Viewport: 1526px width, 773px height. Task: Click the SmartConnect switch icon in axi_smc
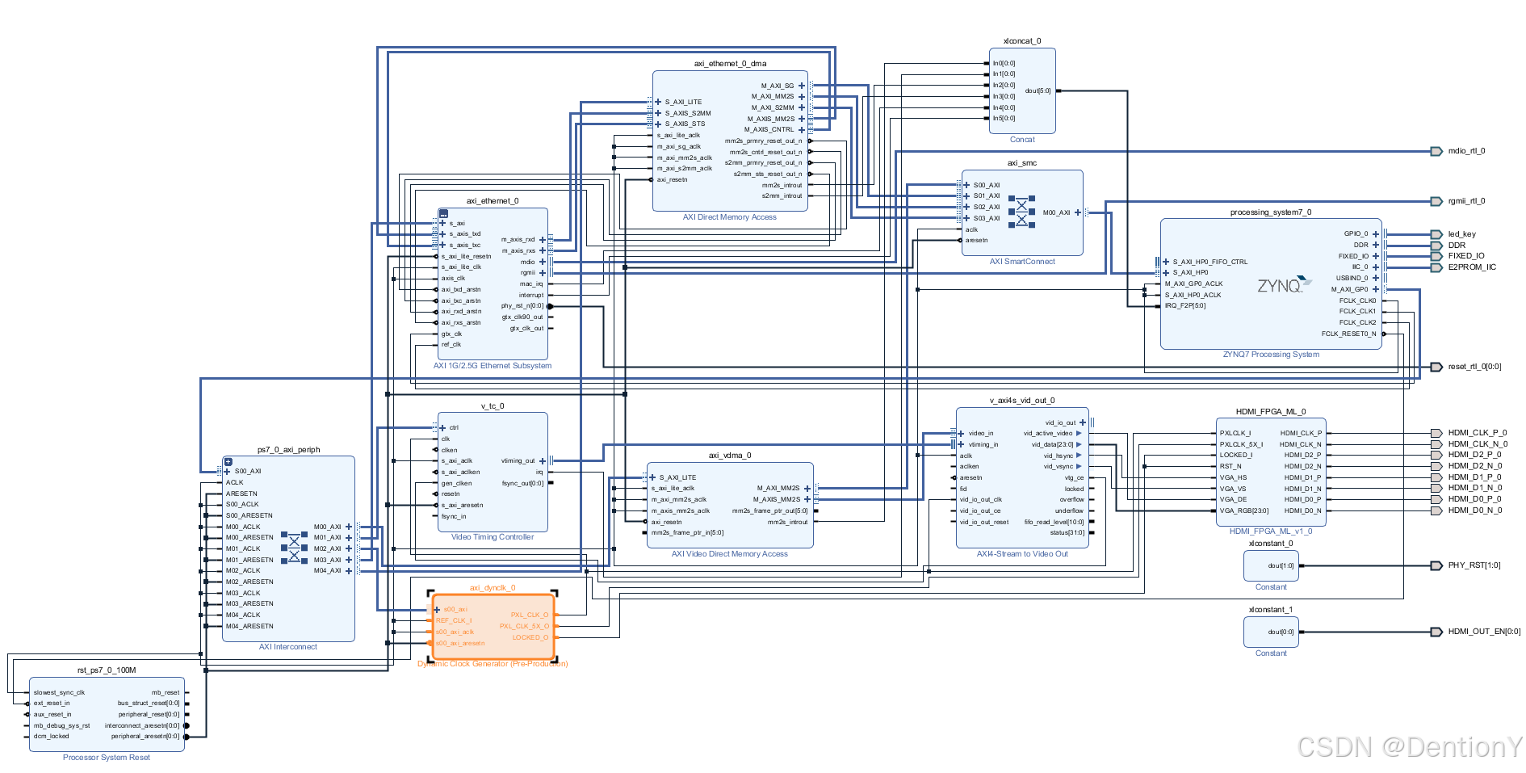click(1021, 212)
